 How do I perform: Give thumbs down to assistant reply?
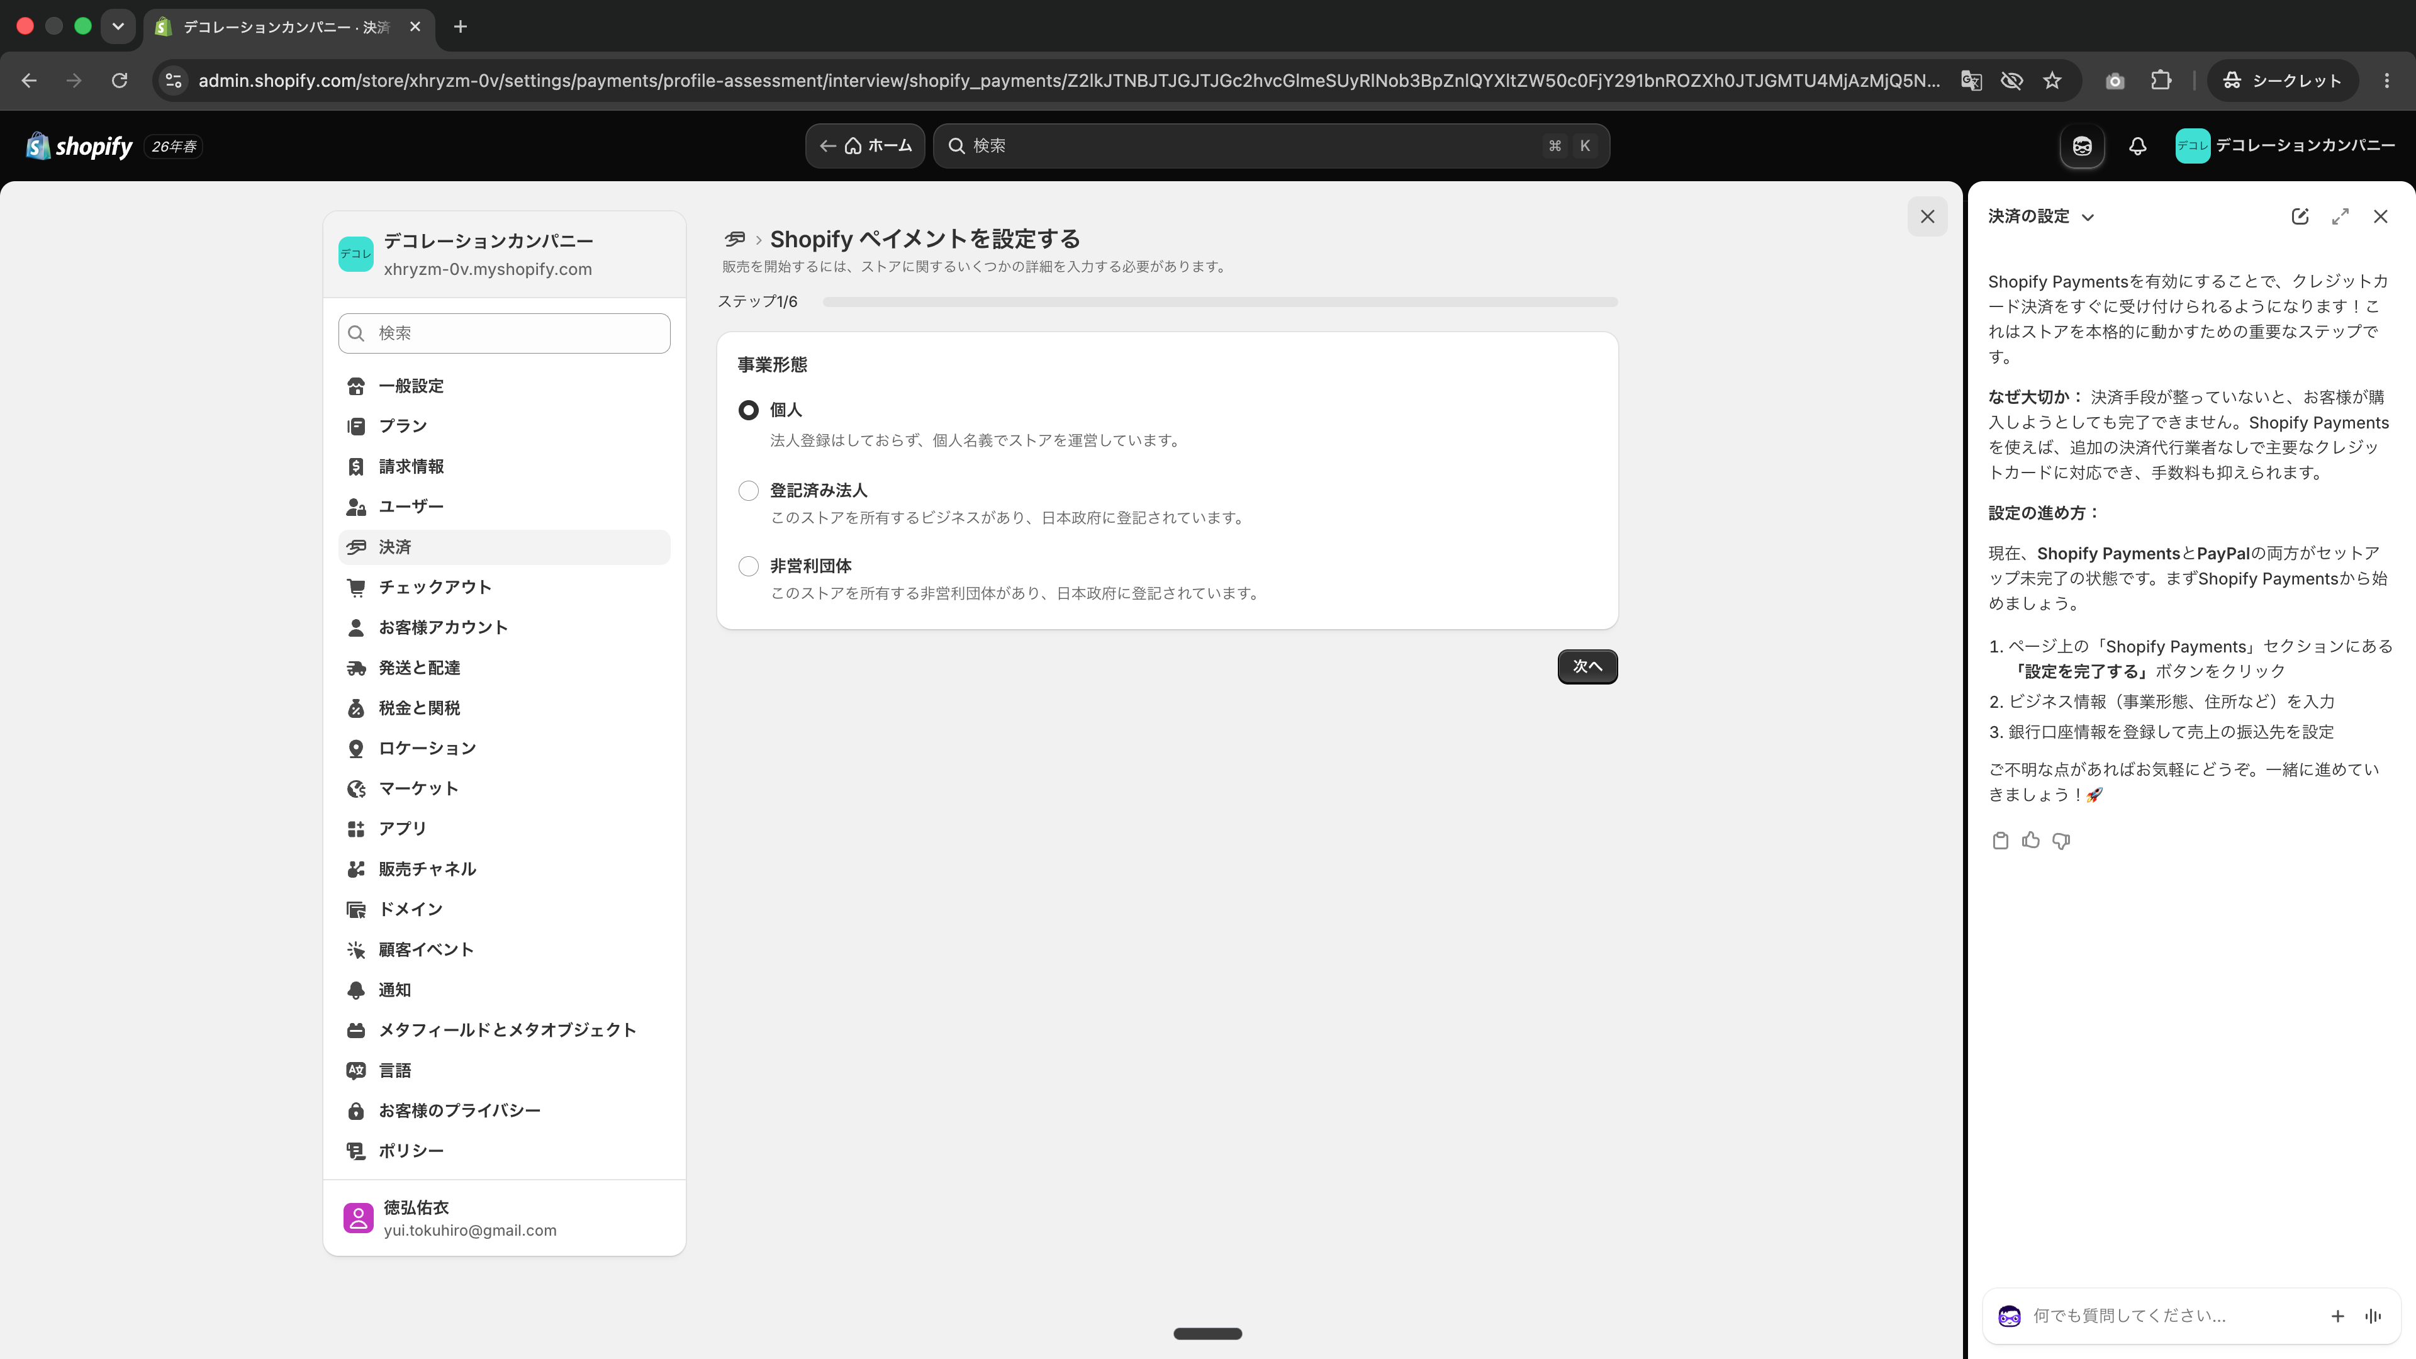2061,841
